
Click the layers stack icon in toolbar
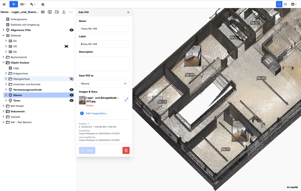tap(43, 4)
